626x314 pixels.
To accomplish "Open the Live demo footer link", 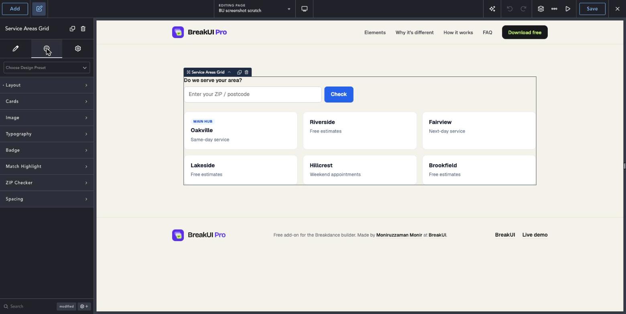I will point(535,235).
